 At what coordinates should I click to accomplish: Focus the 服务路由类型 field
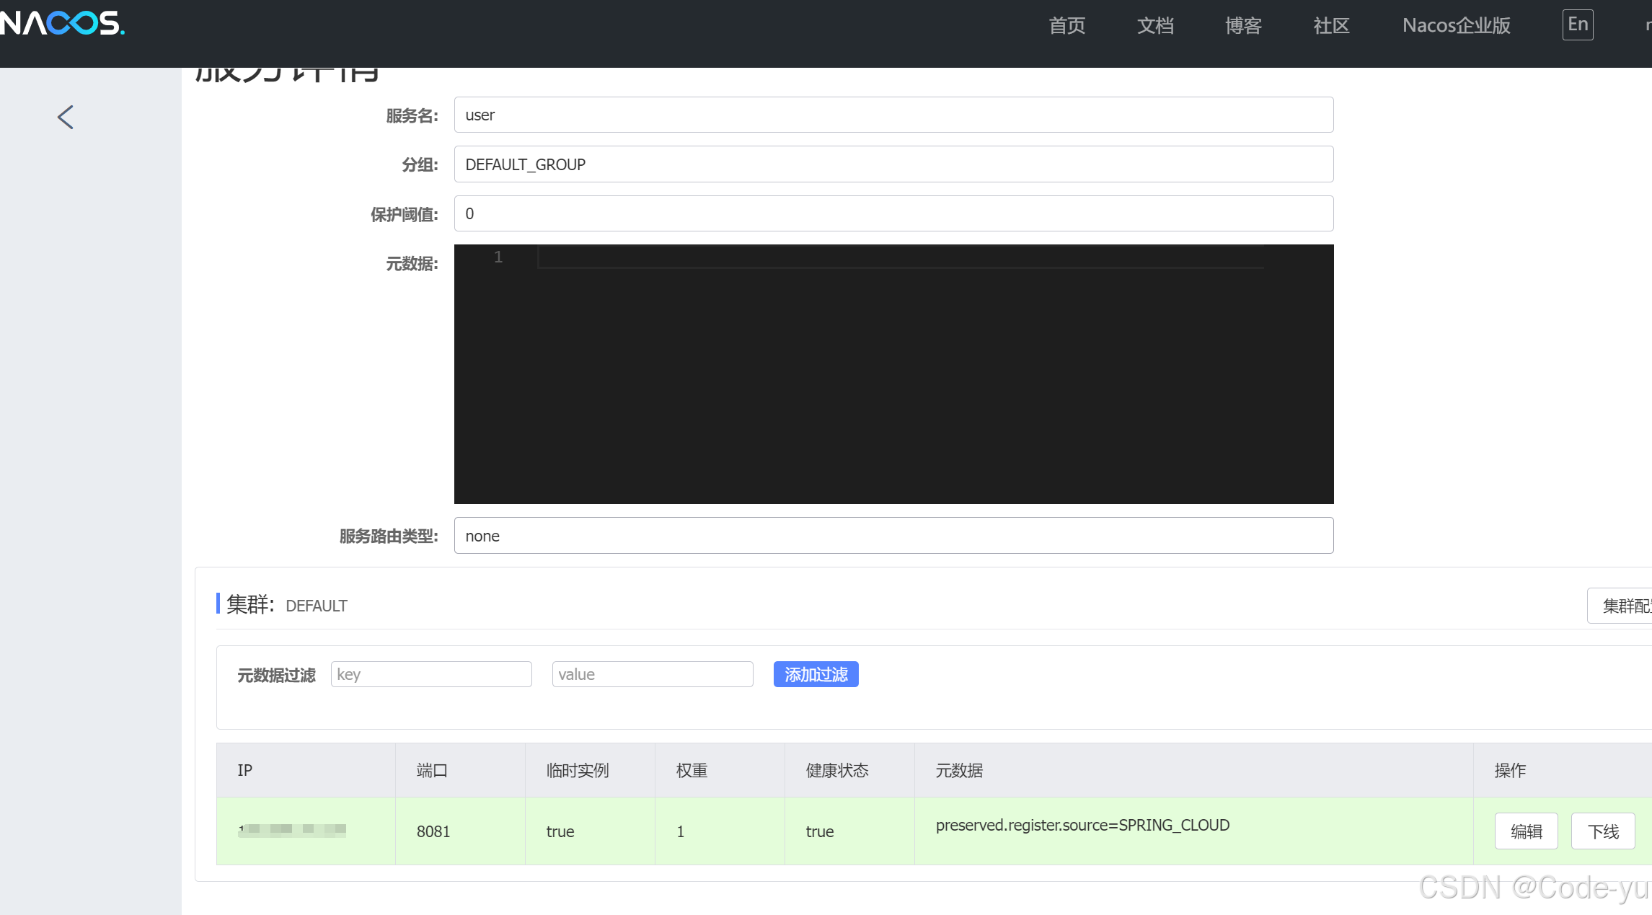893,536
